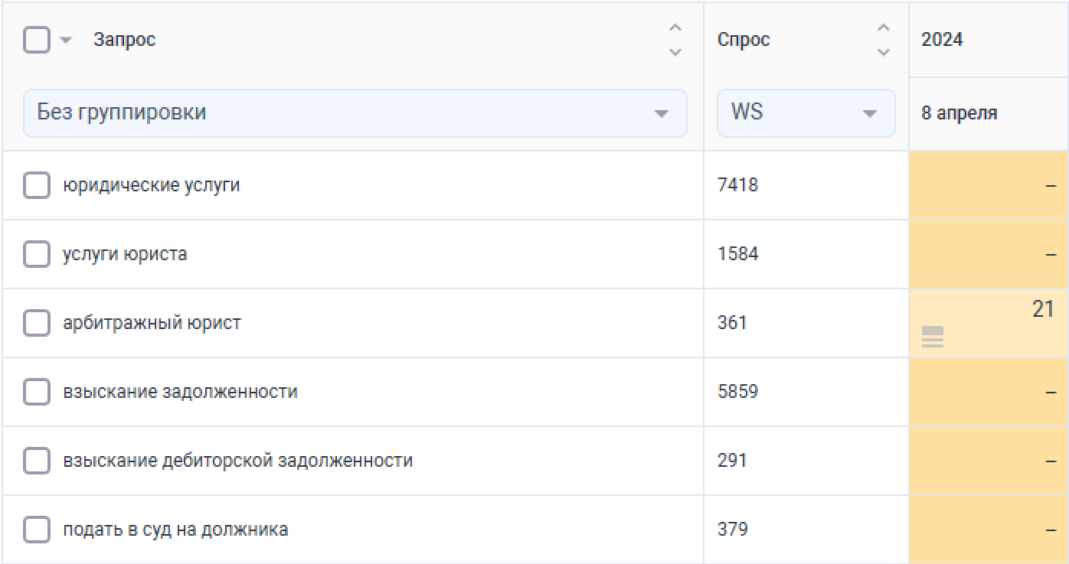Click the Запрос column header label
This screenshot has width=1069, height=564.
[x=124, y=40]
